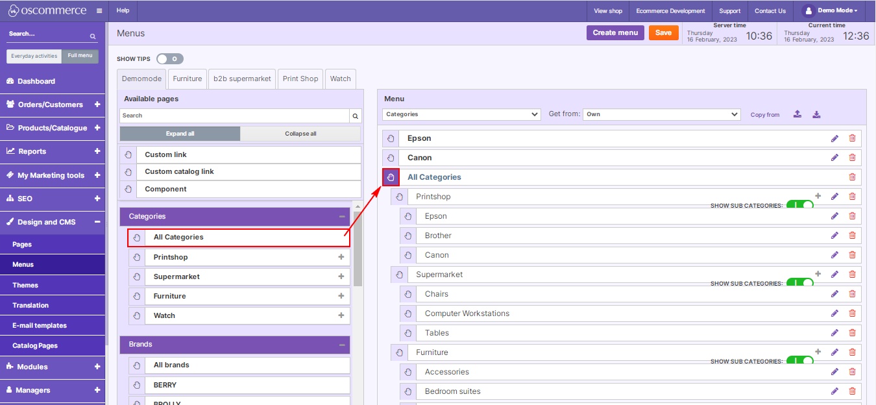Click the trash icon on All Categories row
The image size is (876, 405).
852,177
